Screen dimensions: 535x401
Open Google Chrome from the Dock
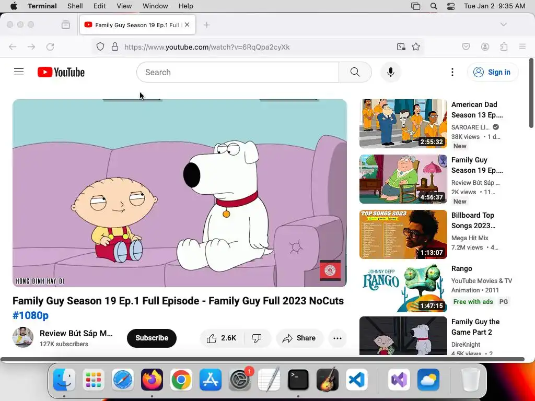point(181,380)
